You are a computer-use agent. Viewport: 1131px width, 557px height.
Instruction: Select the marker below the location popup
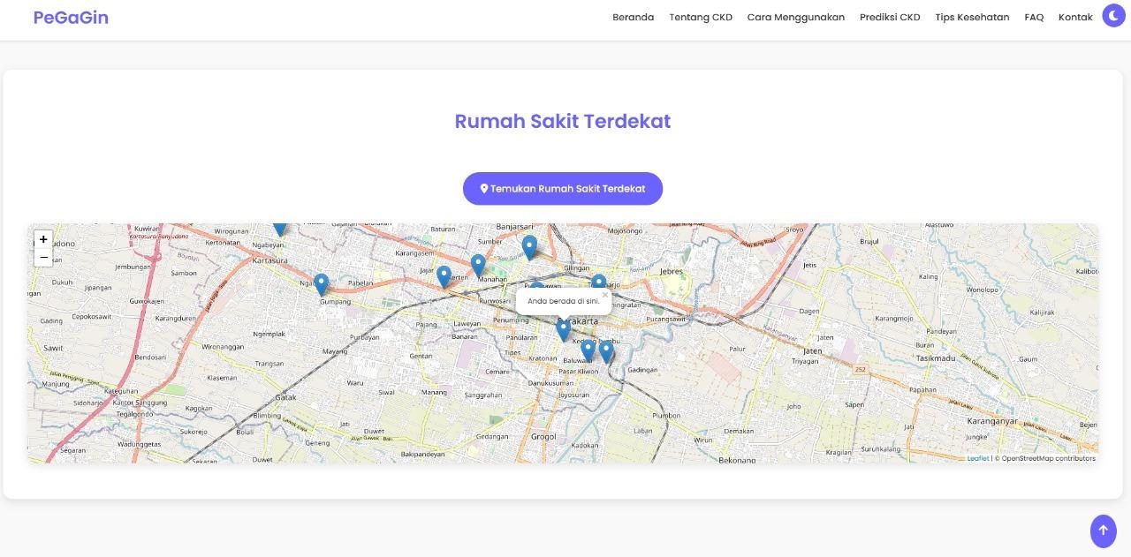point(564,331)
